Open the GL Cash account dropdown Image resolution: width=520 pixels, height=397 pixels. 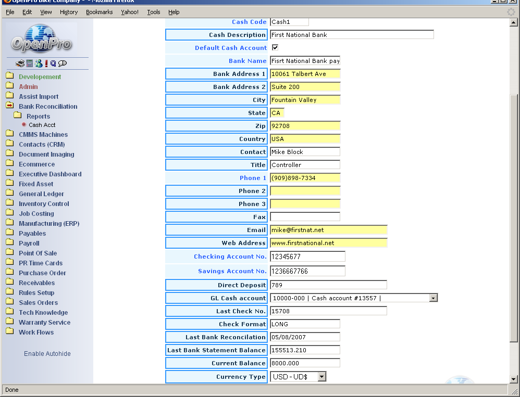click(x=432, y=298)
